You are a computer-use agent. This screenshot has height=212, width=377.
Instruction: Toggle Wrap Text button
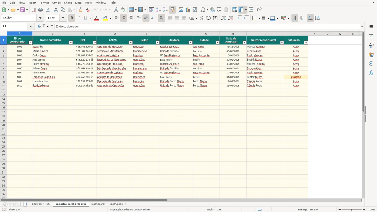[161, 18]
